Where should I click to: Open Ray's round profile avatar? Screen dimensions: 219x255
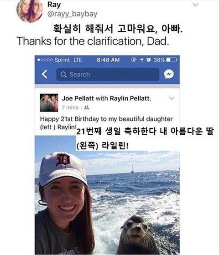(x=30, y=11)
